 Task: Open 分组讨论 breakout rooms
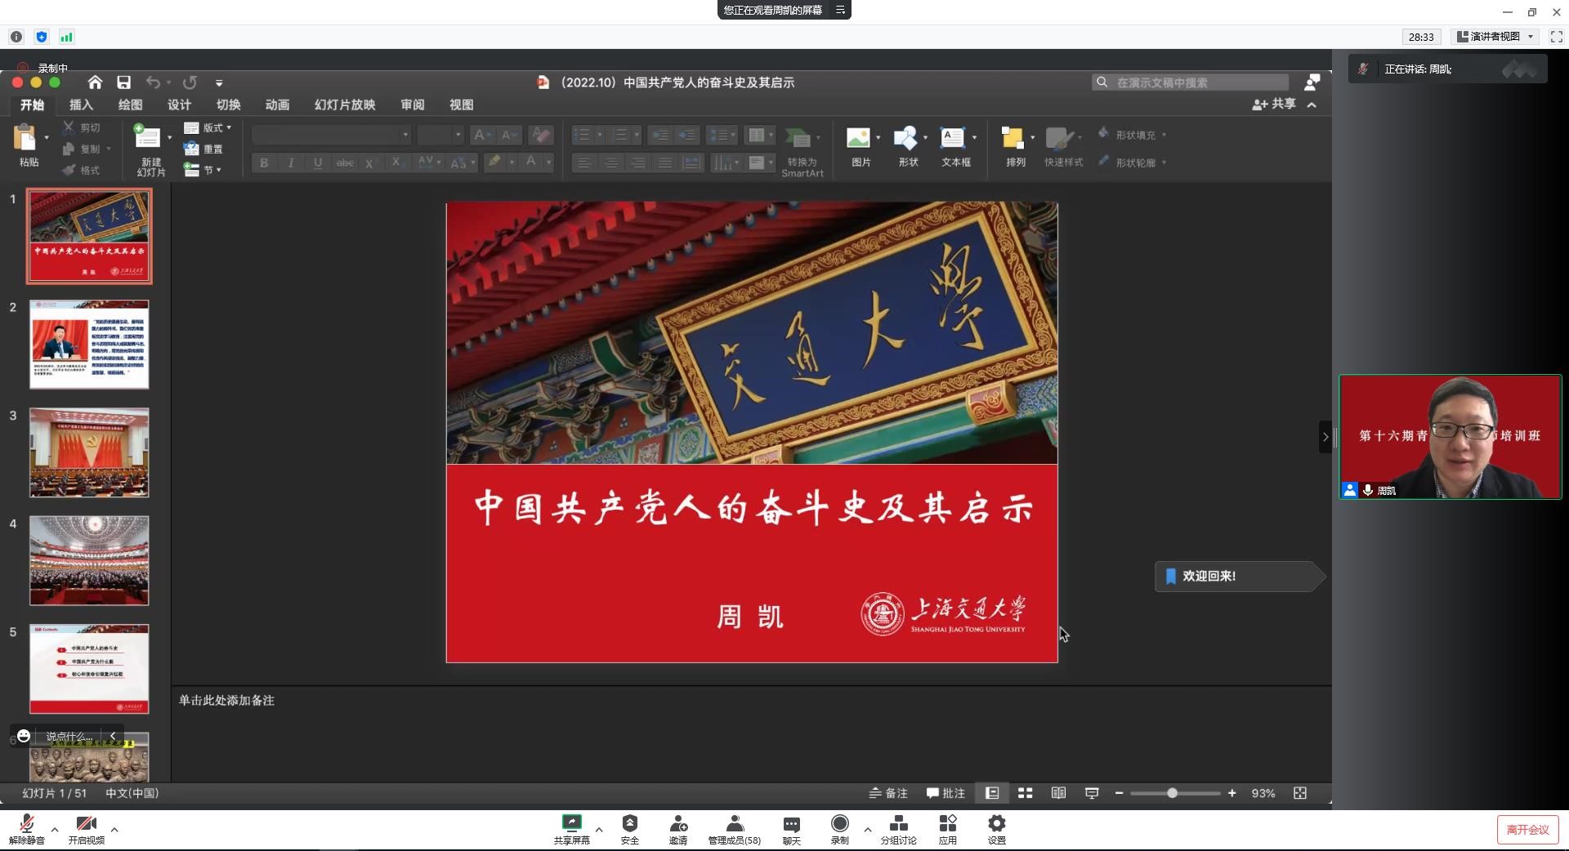pos(898,830)
